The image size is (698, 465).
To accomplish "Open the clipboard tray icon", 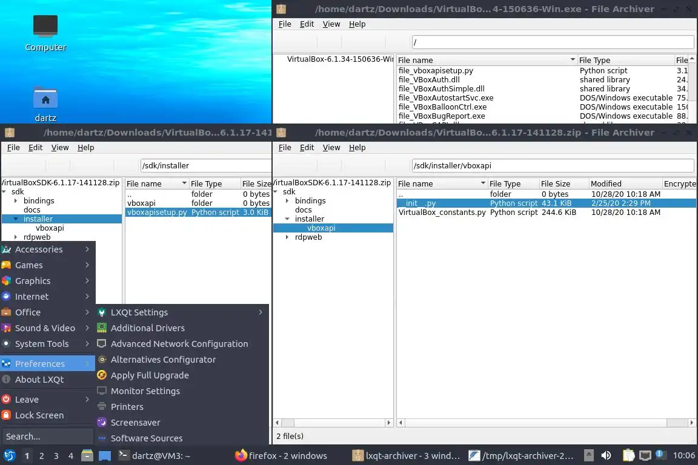I will (628, 455).
